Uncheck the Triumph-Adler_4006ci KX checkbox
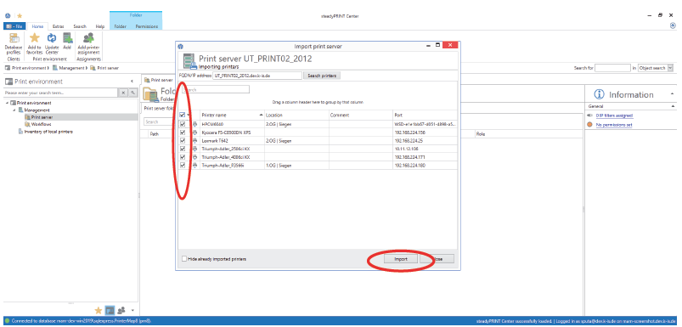The width and height of the screenshot is (682, 327). 183,157
